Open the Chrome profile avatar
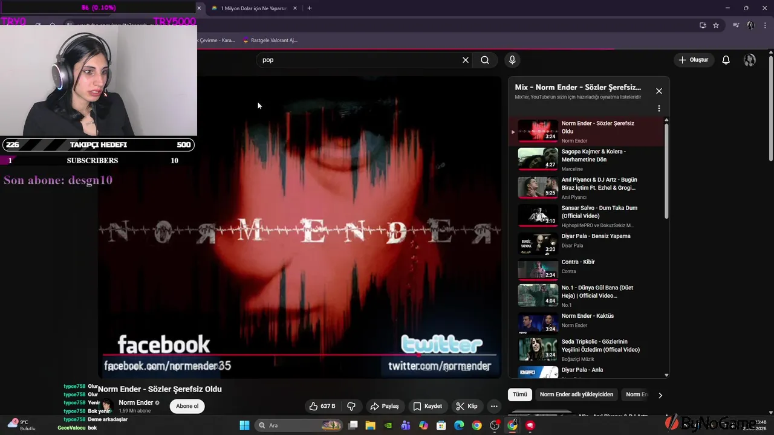The height and width of the screenshot is (435, 774). click(750, 25)
